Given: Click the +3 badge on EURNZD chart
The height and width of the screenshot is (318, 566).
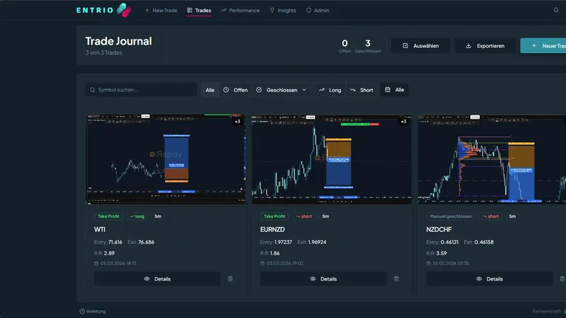Looking at the screenshot, I should coord(403,122).
